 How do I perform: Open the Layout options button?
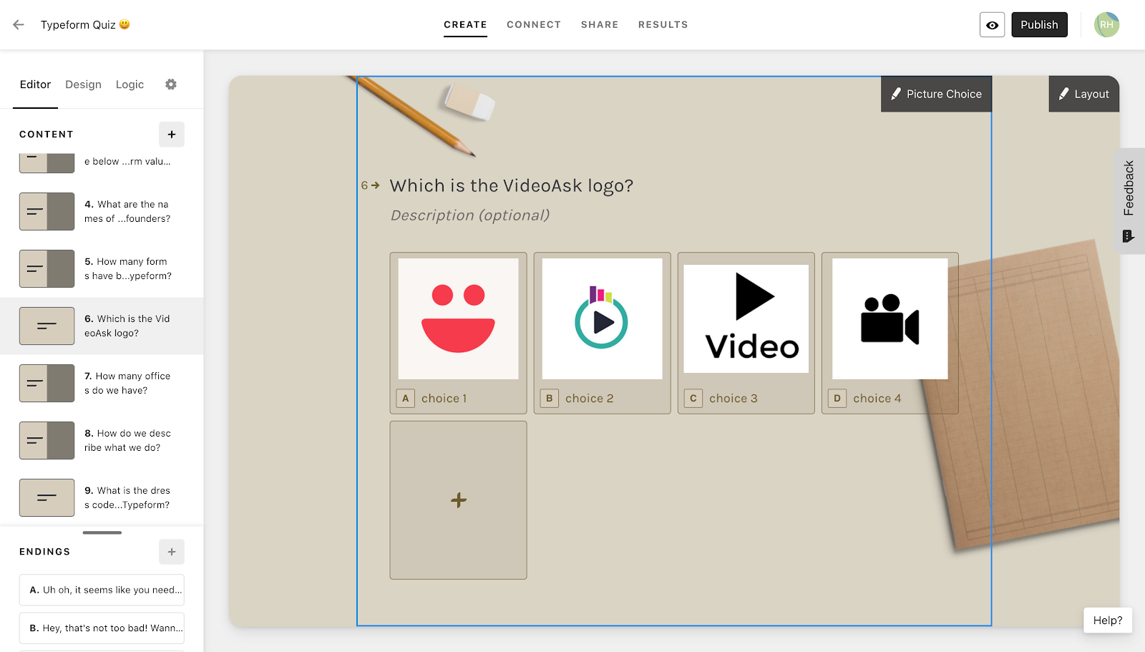coord(1084,94)
